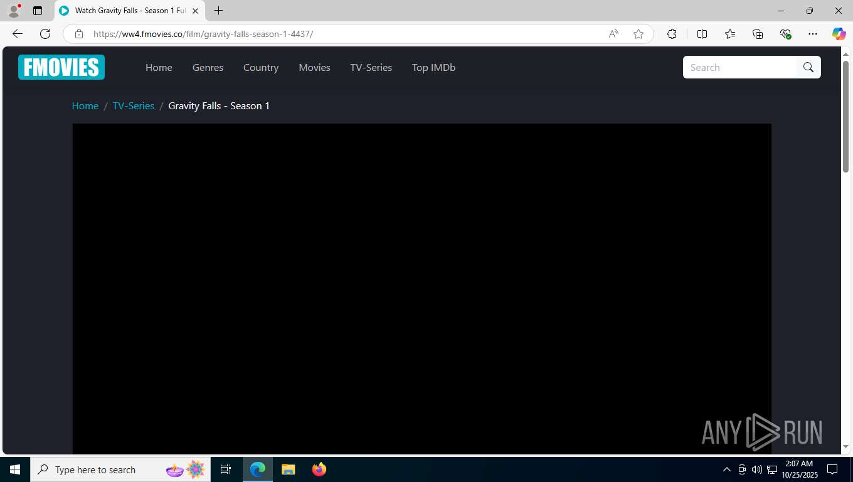Show hidden system tray icons
This screenshot has width=853, height=482.
pyautogui.click(x=727, y=469)
